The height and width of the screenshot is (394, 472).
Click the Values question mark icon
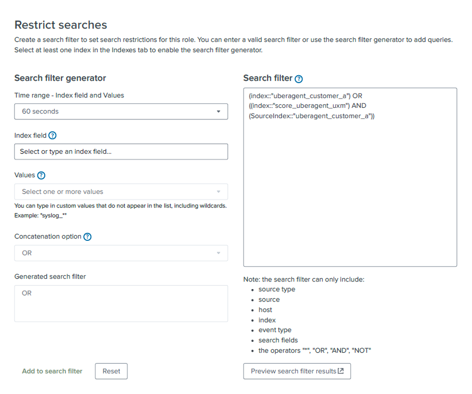[41, 175]
